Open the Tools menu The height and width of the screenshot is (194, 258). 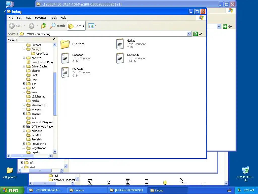click(54, 18)
